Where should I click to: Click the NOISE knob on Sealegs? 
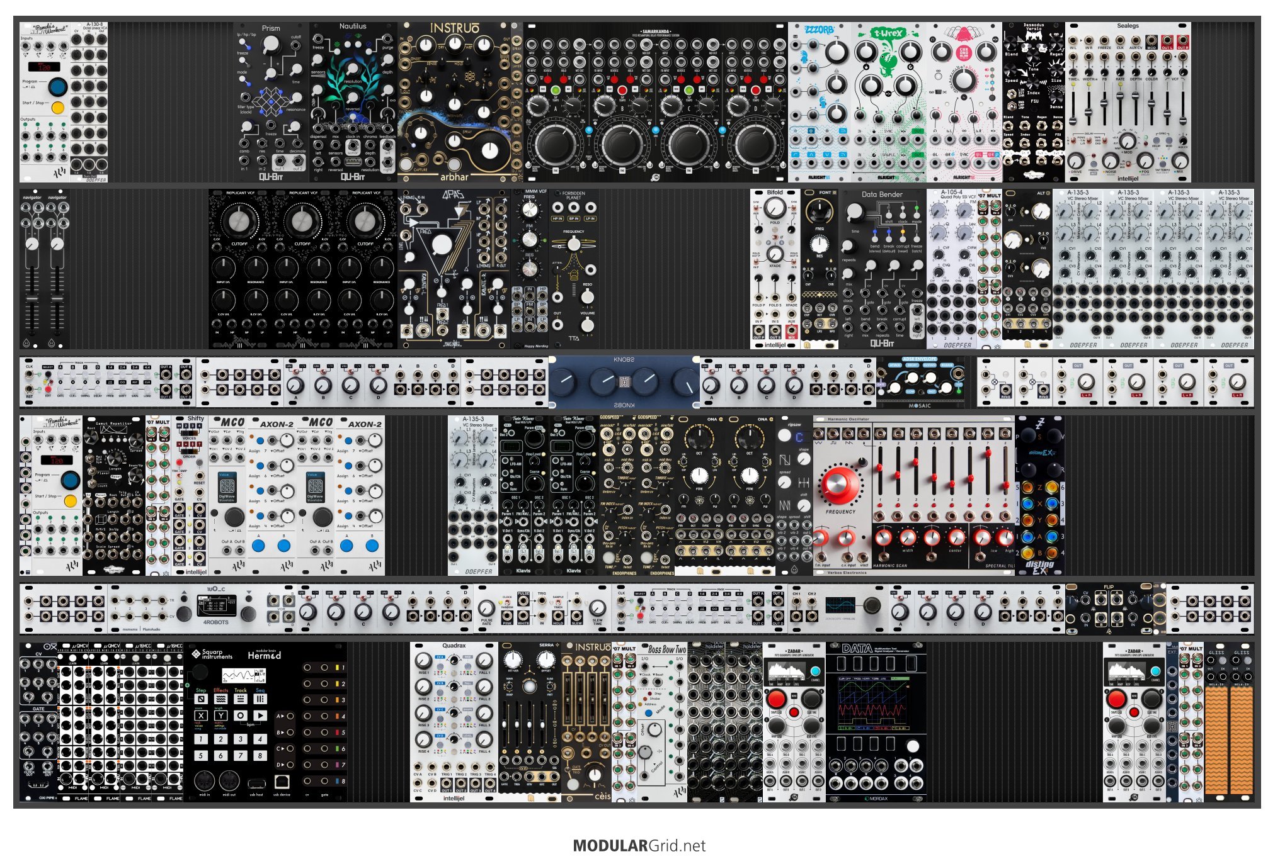(1110, 160)
